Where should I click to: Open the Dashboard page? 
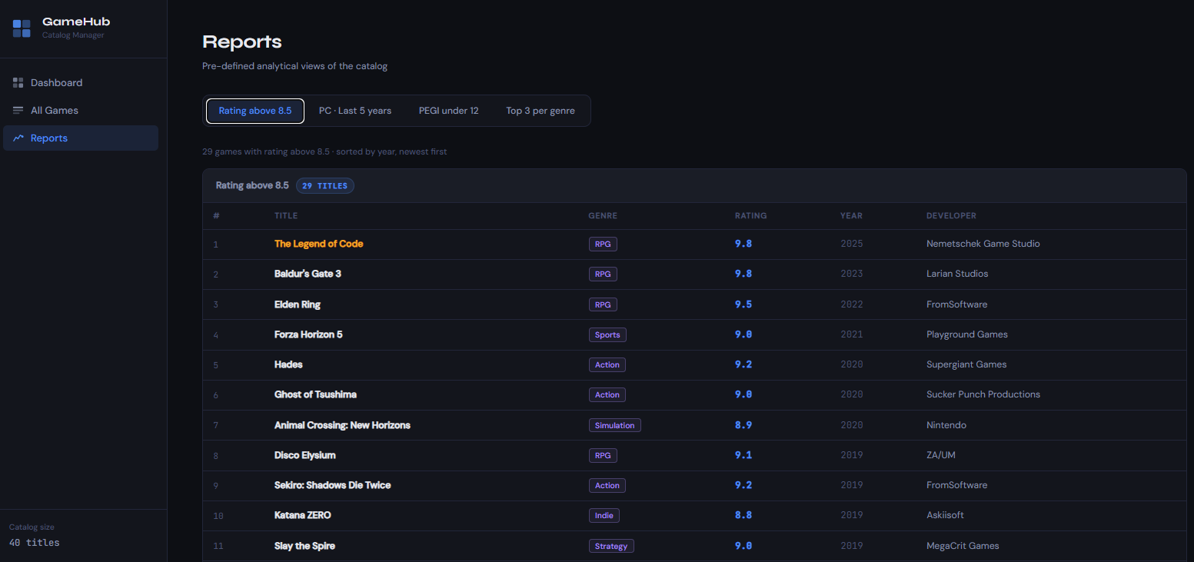tap(81, 82)
